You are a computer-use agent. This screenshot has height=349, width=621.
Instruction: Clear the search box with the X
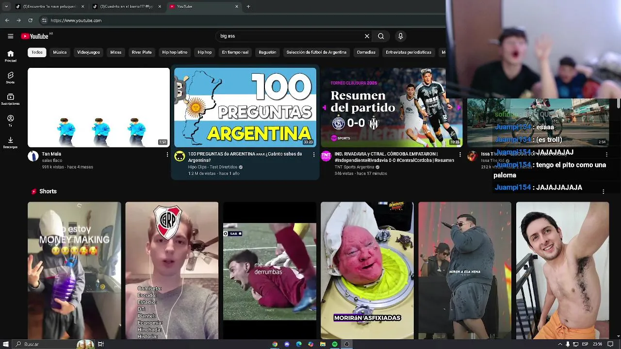click(367, 36)
